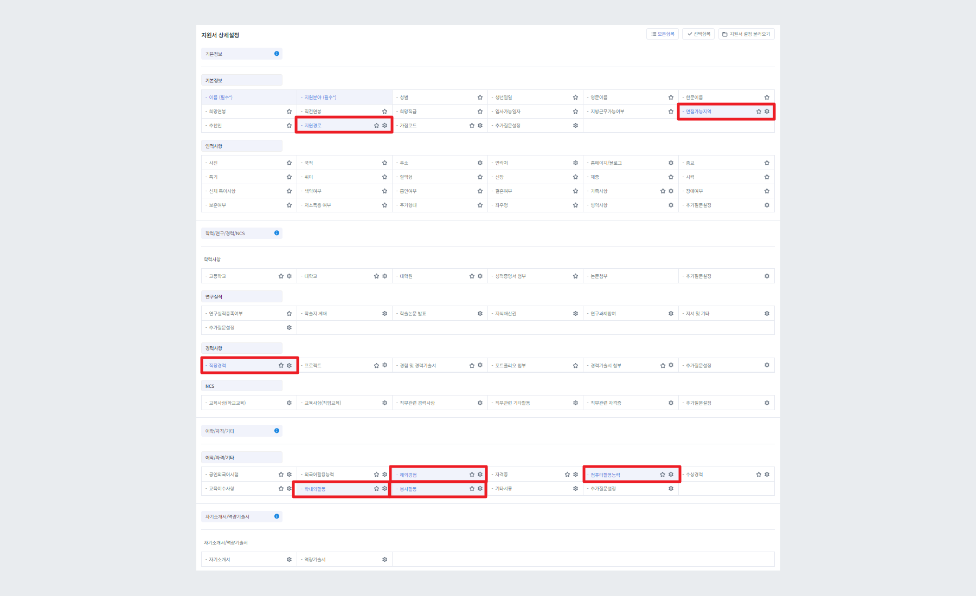Open settings gear for 홈페이지/블로그
976x596 pixels.
coord(671,163)
